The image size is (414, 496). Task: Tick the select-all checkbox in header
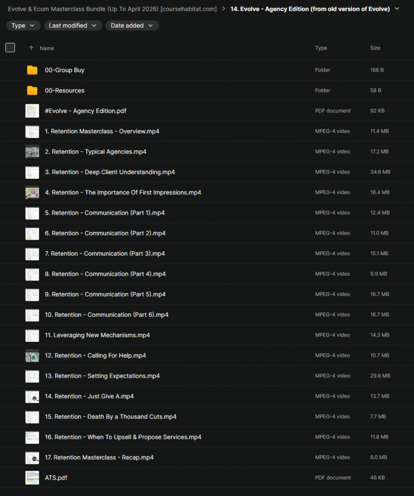[10, 47]
